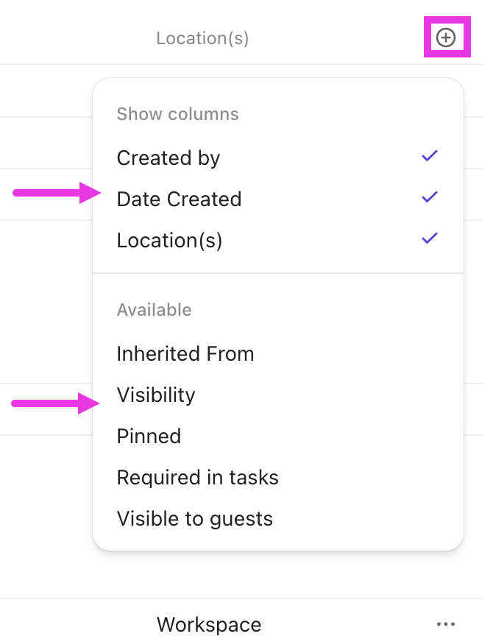This screenshot has width=493, height=639.
Task: Click the checkmark beside Created by
Action: (x=429, y=155)
